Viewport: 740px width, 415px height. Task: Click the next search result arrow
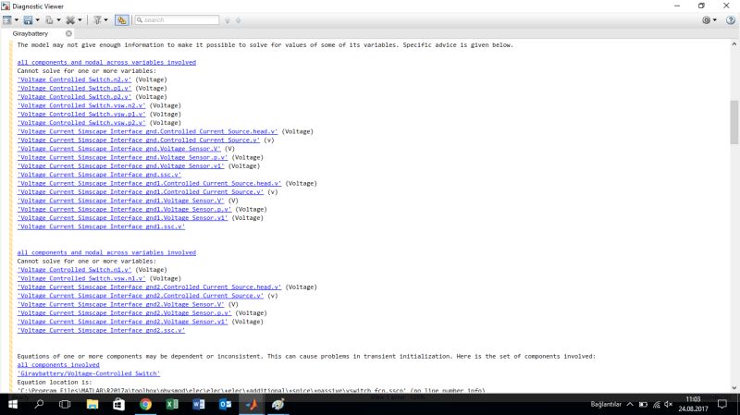click(x=238, y=20)
